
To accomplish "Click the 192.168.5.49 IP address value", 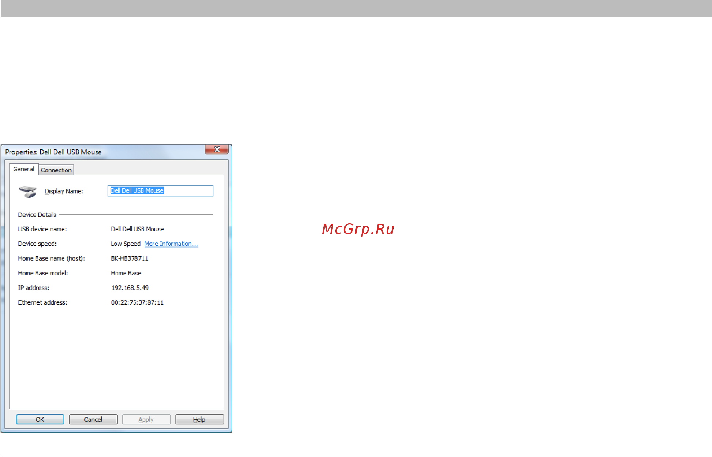I will (130, 288).
